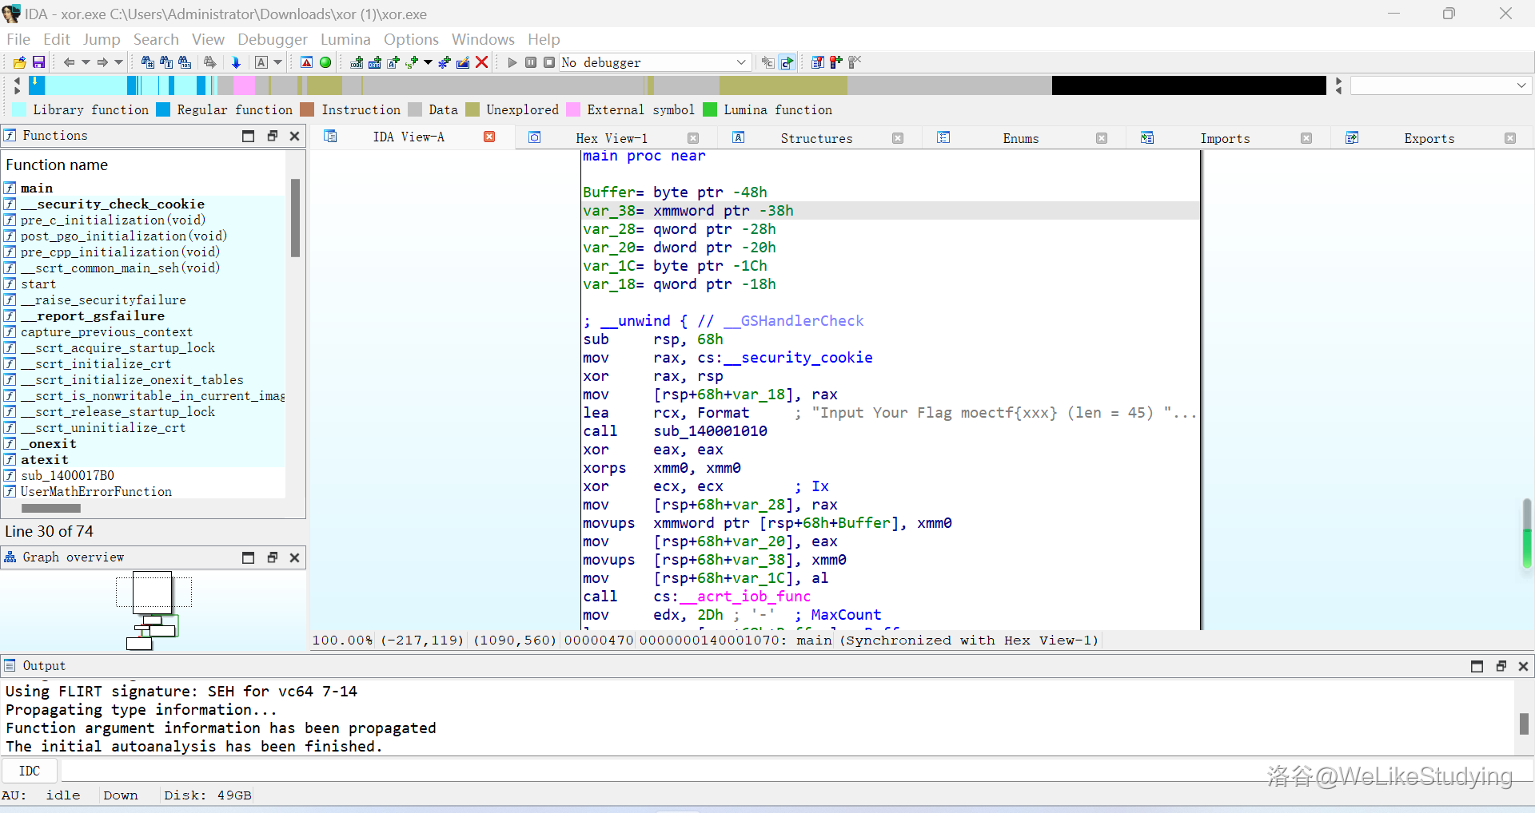Expand the back history dropdown arrow
The width and height of the screenshot is (1535, 813).
pyautogui.click(x=86, y=62)
